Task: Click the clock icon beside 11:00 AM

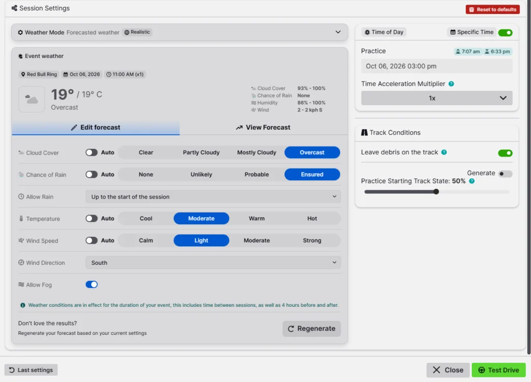Action: (x=109, y=75)
